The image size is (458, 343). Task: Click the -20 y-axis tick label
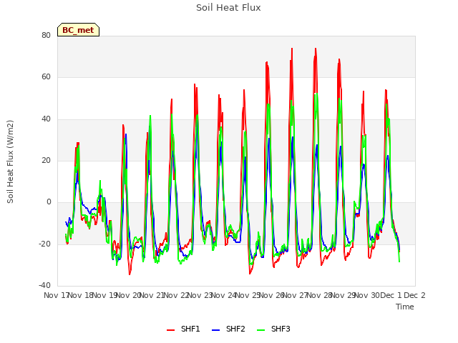pyautogui.click(x=44, y=244)
